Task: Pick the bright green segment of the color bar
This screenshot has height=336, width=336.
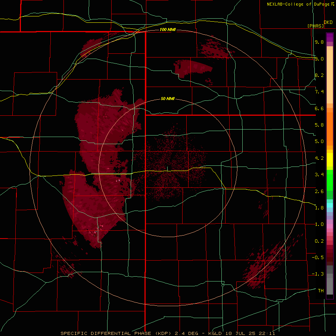Action: (x=330, y=180)
